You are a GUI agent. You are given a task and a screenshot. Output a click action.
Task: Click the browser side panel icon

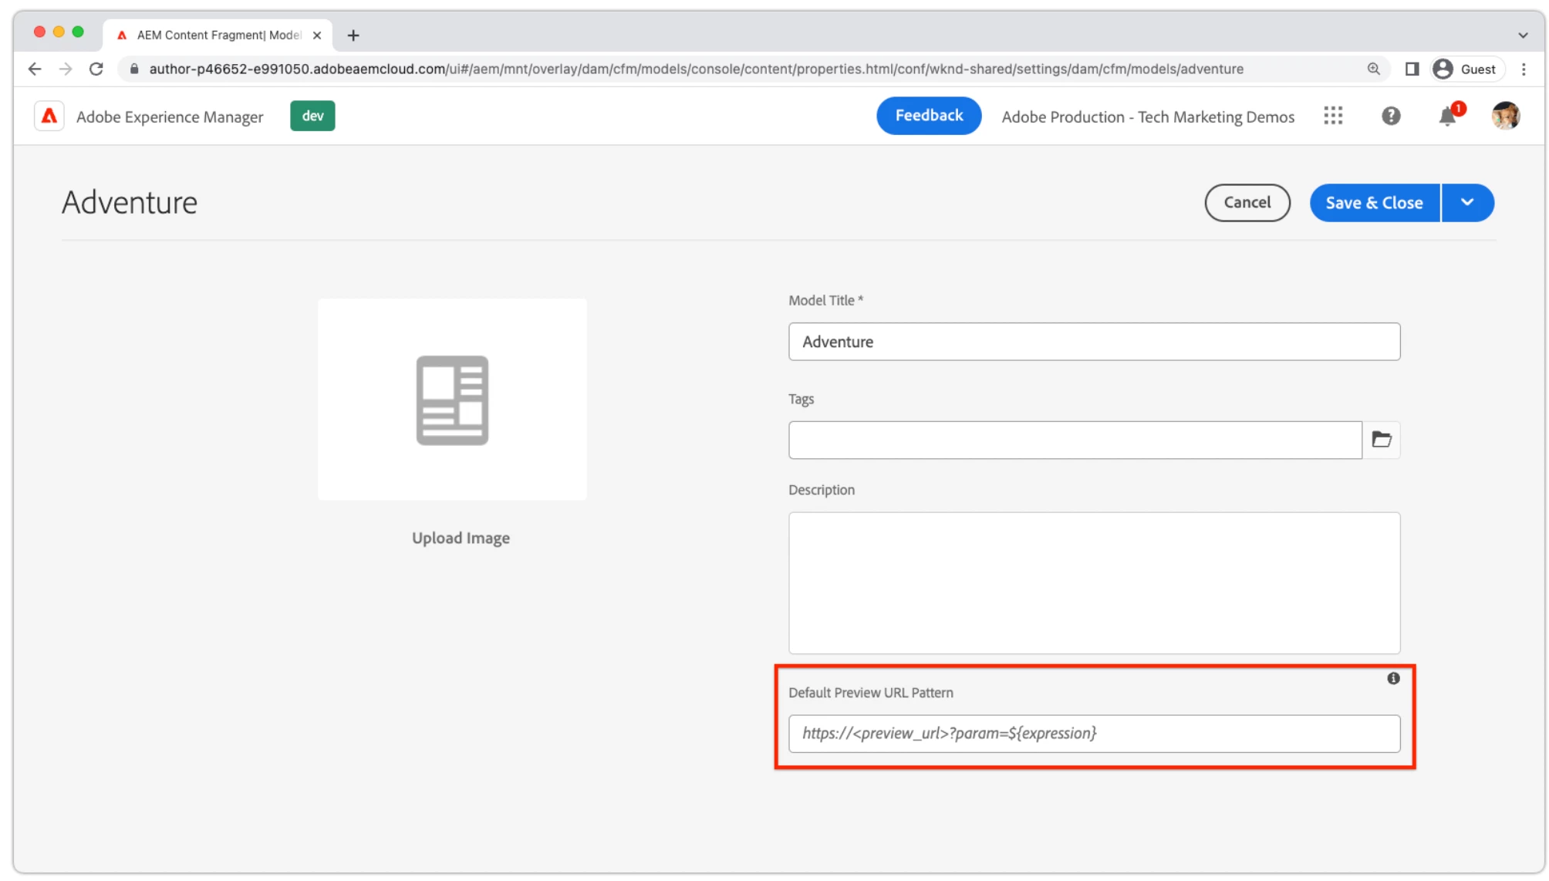coord(1412,69)
